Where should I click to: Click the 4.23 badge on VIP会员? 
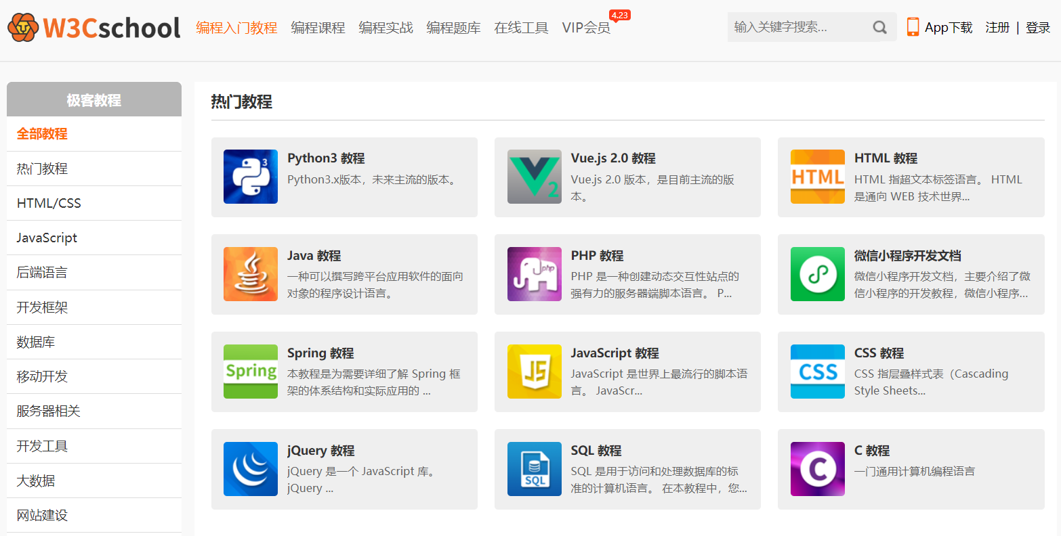619,15
